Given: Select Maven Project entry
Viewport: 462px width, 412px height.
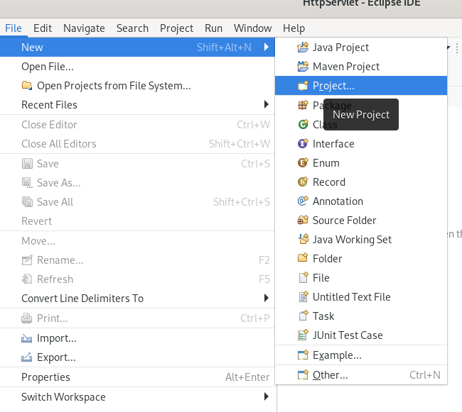Looking at the screenshot, I should tap(361, 67).
